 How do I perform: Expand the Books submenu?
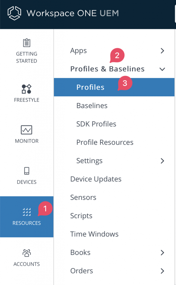(162, 252)
